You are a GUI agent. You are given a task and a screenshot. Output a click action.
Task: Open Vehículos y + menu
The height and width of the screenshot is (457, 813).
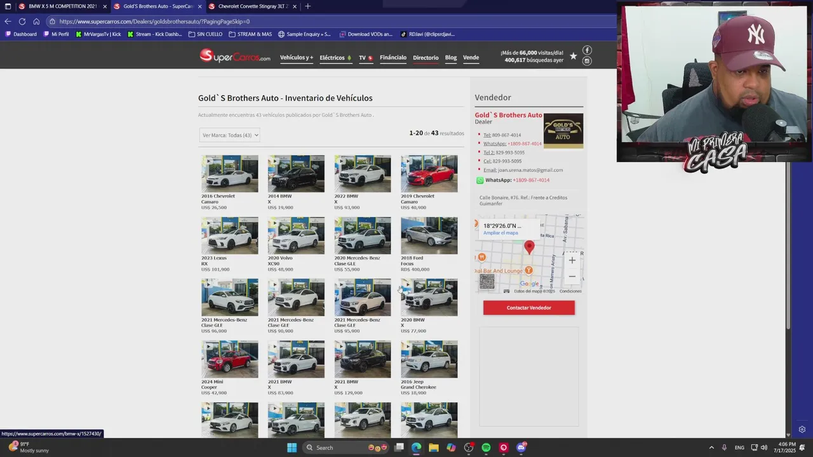click(297, 58)
